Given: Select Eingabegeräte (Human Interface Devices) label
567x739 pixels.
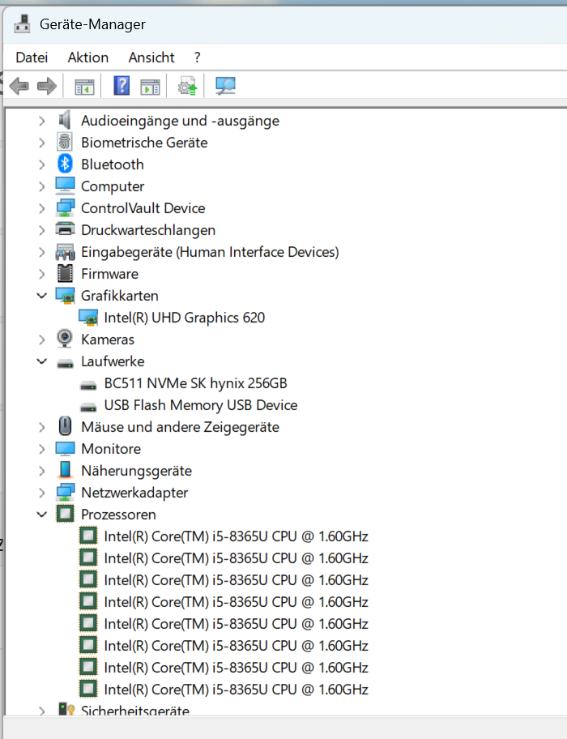Looking at the screenshot, I should click(x=210, y=252).
